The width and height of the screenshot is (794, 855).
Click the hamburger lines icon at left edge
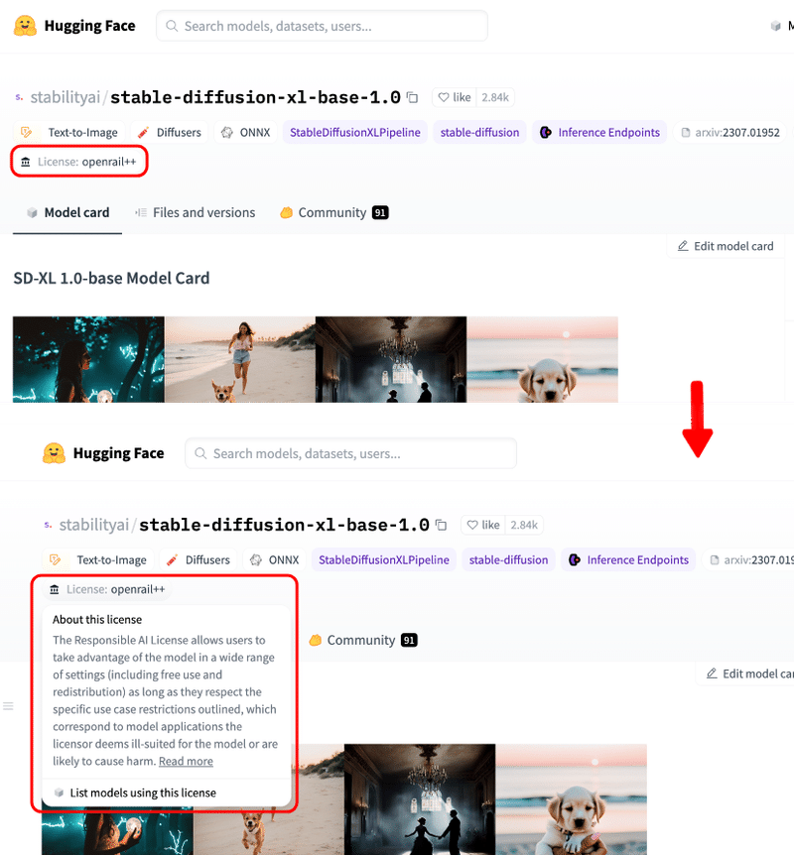tap(8, 706)
